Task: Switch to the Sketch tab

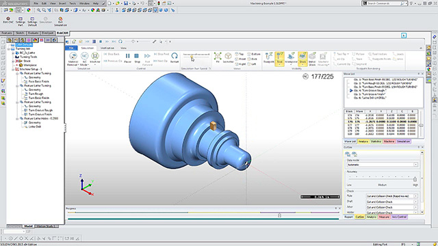Action: click(x=20, y=33)
